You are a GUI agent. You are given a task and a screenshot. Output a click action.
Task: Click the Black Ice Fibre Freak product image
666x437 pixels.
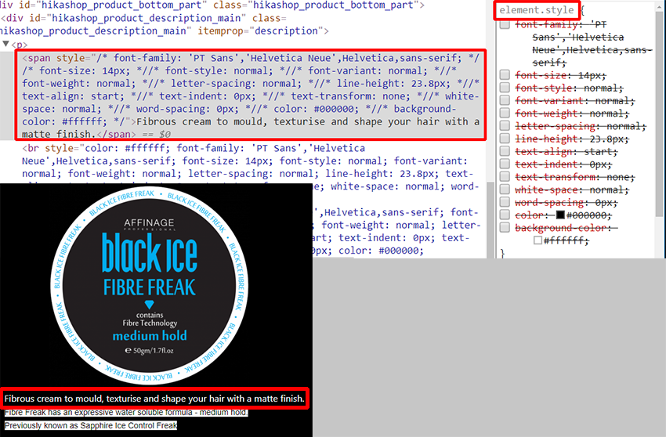149,285
